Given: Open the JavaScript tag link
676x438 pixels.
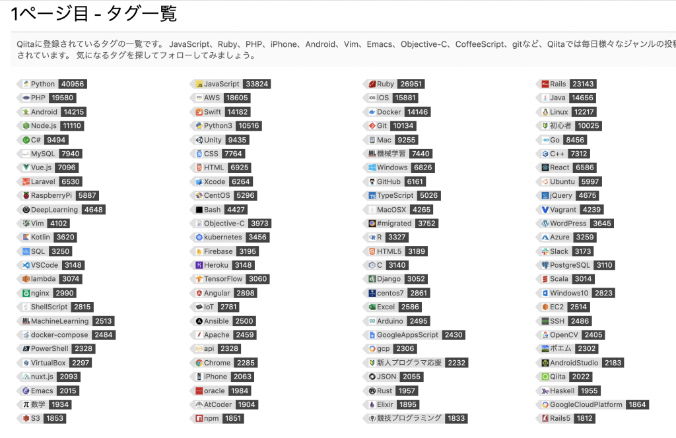Looking at the screenshot, I should 221,84.
